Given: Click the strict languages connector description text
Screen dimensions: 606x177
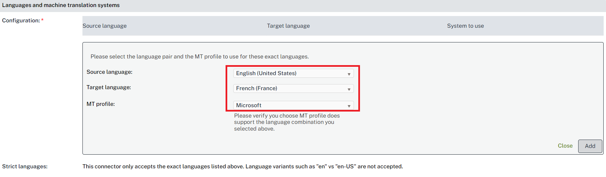Looking at the screenshot, I should 243,167.
